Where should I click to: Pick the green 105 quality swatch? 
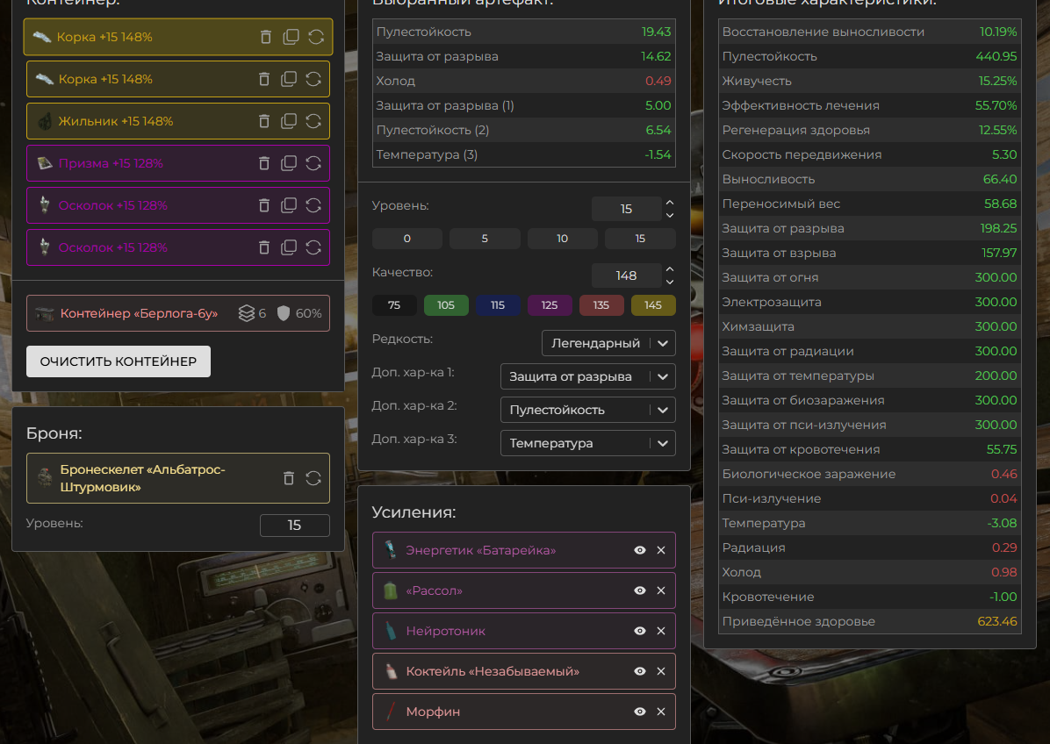[446, 305]
